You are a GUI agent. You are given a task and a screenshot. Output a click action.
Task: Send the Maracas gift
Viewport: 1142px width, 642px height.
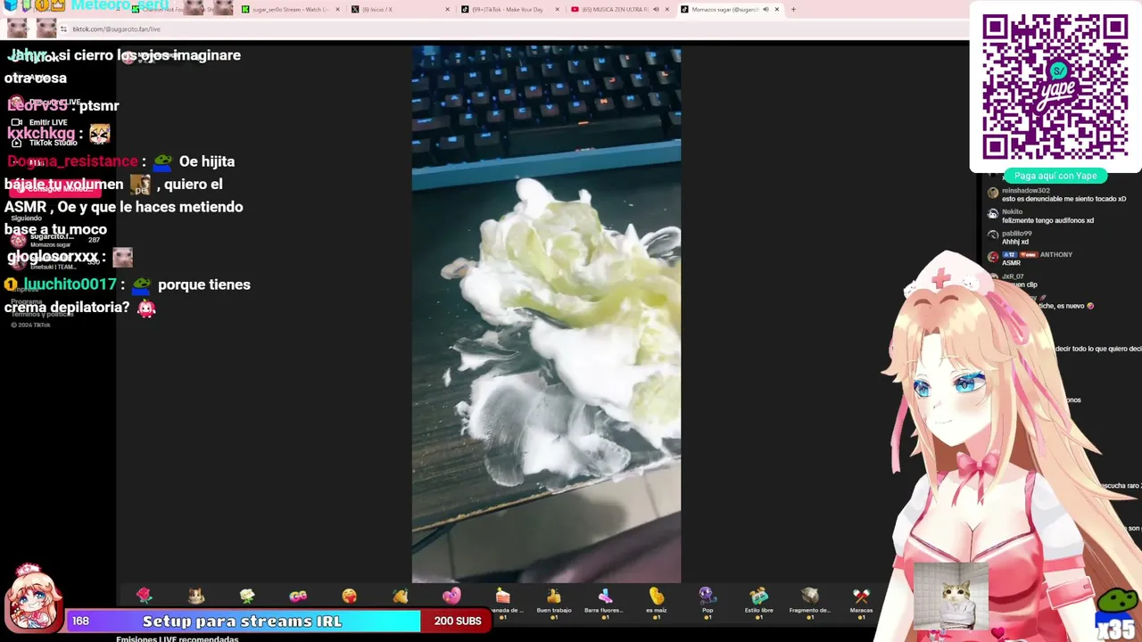(861, 601)
